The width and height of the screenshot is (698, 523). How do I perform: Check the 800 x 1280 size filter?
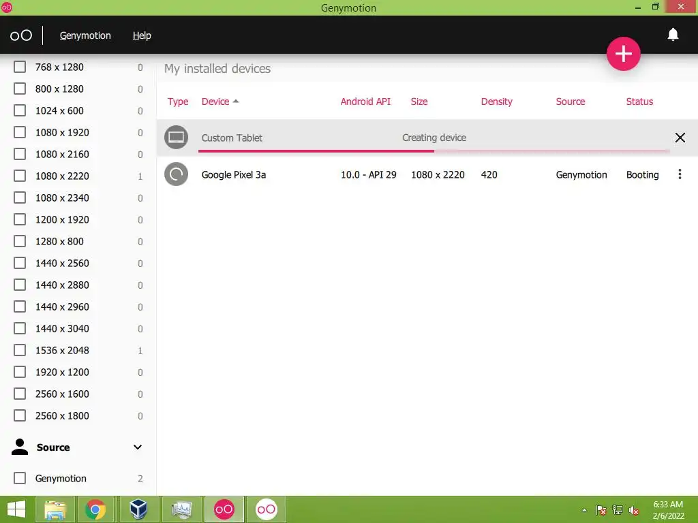pos(20,89)
